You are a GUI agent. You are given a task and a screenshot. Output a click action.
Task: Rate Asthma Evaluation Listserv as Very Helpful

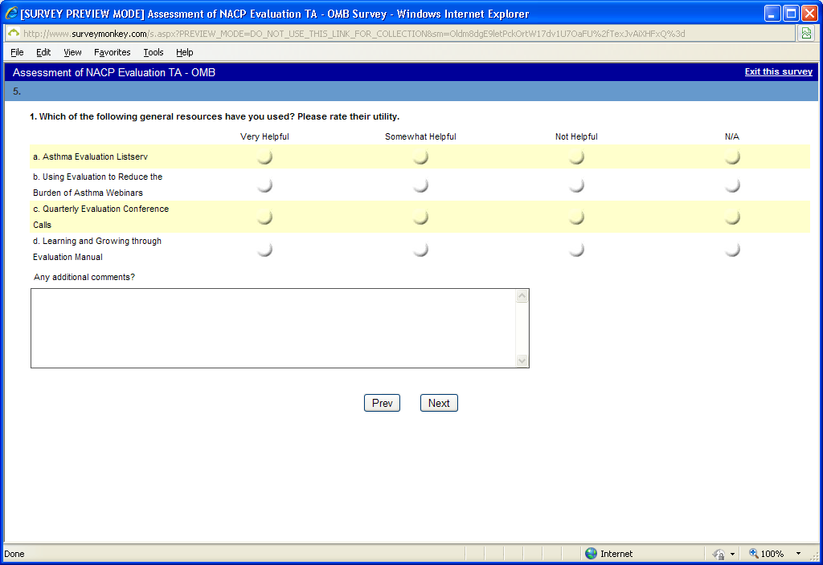coord(264,156)
